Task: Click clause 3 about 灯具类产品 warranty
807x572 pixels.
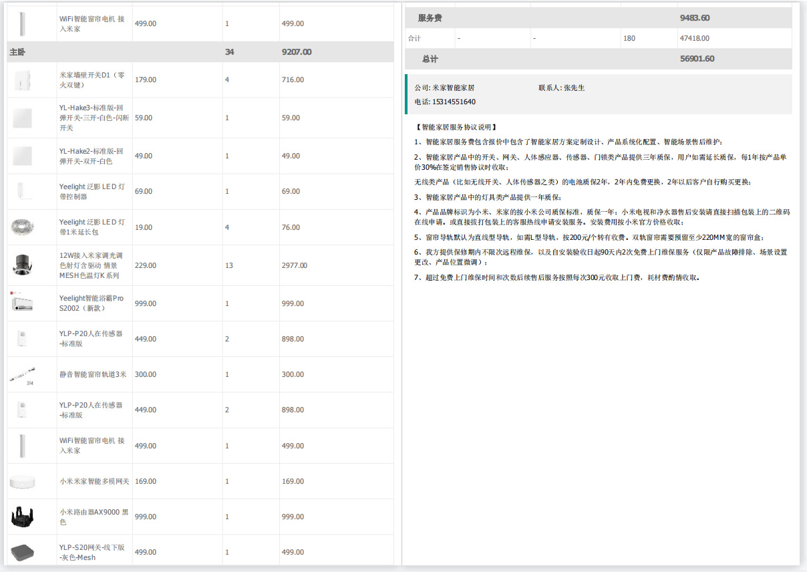Action: click(x=488, y=197)
